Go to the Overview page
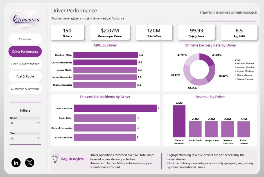Image resolution: width=264 pixels, height=177 pixels. point(25,39)
